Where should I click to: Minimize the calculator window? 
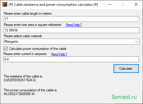110,4
